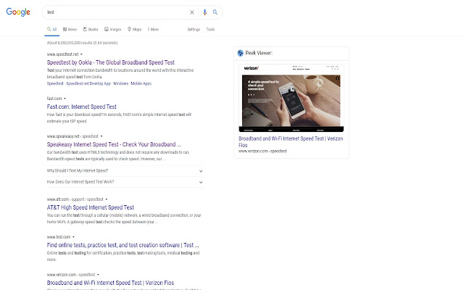Open search Settings
Viewport: 464px width, 290px height.
click(x=194, y=29)
